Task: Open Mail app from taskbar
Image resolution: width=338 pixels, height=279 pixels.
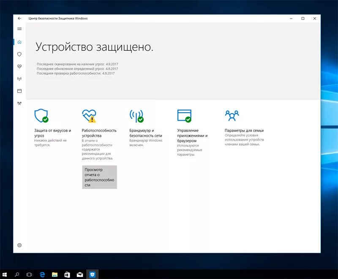Action: click(80, 274)
